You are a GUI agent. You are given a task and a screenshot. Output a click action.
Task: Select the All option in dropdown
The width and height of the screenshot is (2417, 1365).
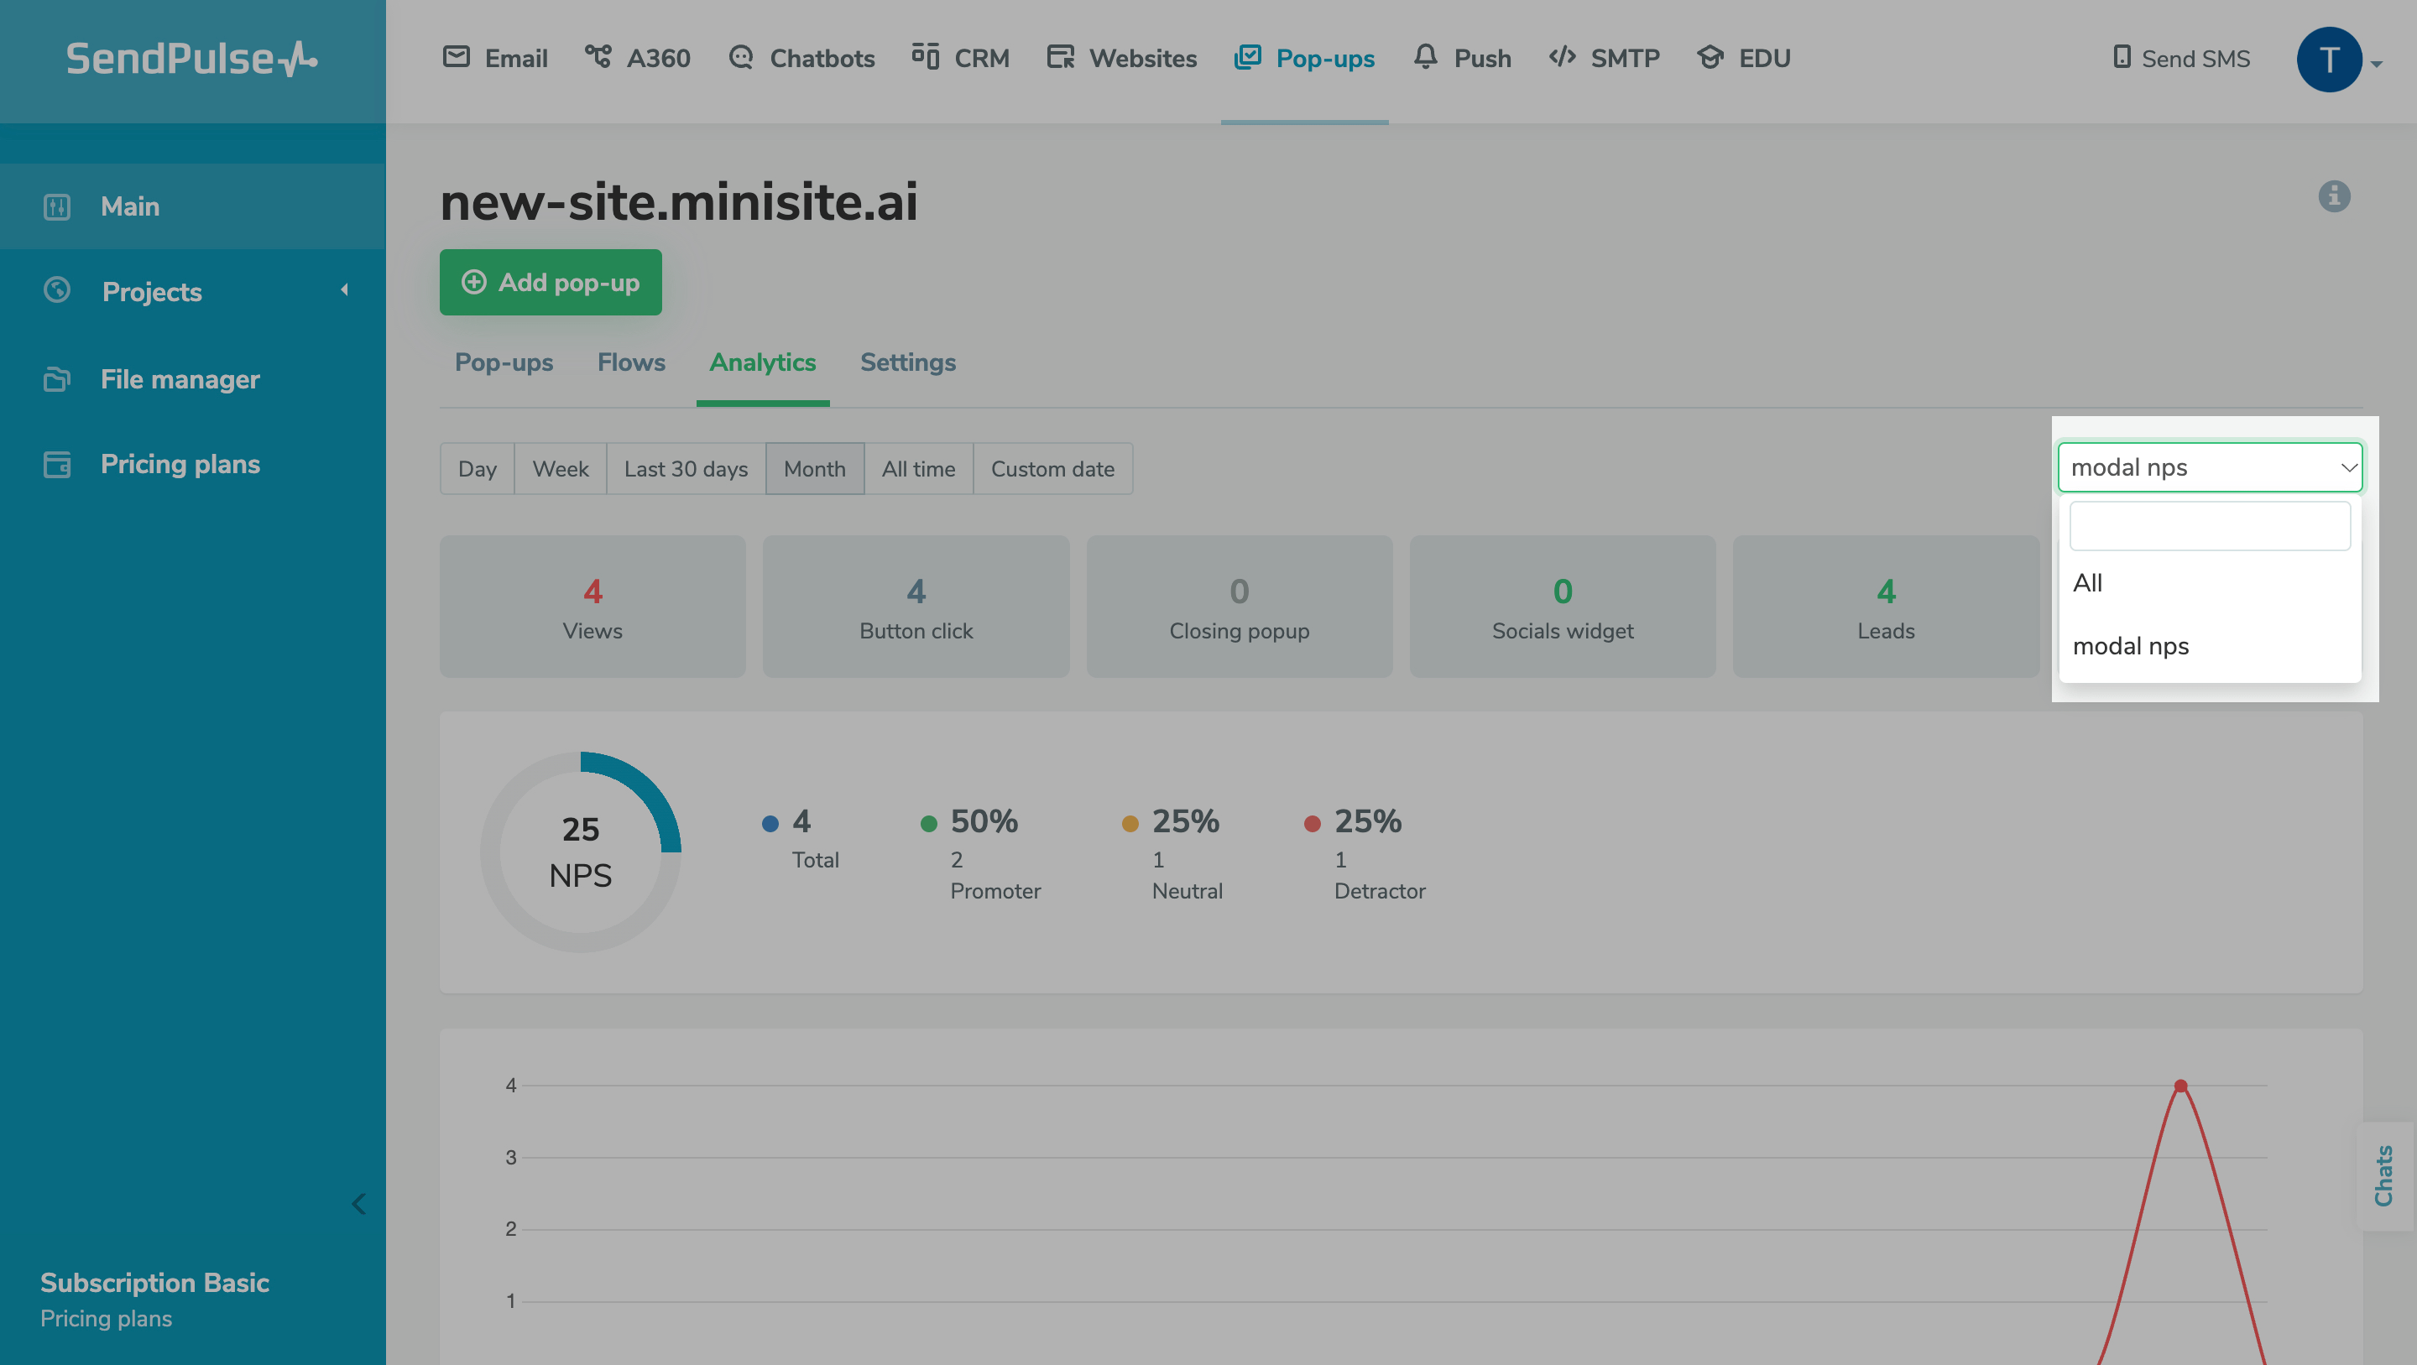click(2088, 582)
